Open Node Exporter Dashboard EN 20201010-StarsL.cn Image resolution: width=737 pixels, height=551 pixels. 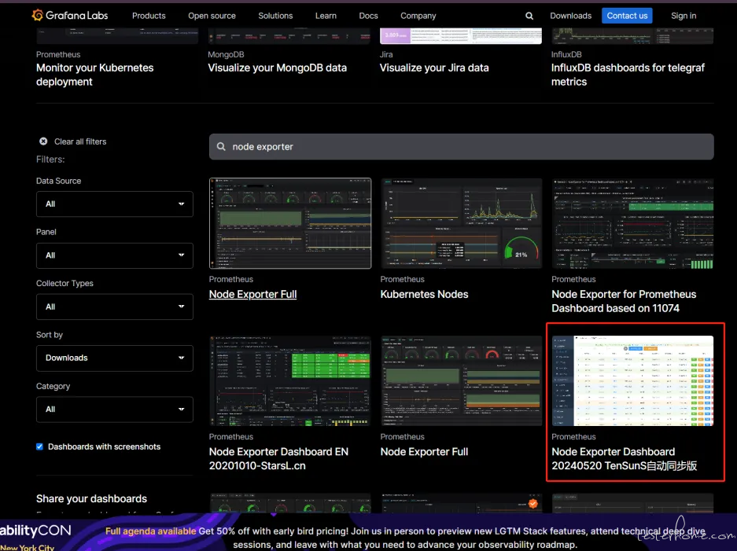[x=278, y=458]
